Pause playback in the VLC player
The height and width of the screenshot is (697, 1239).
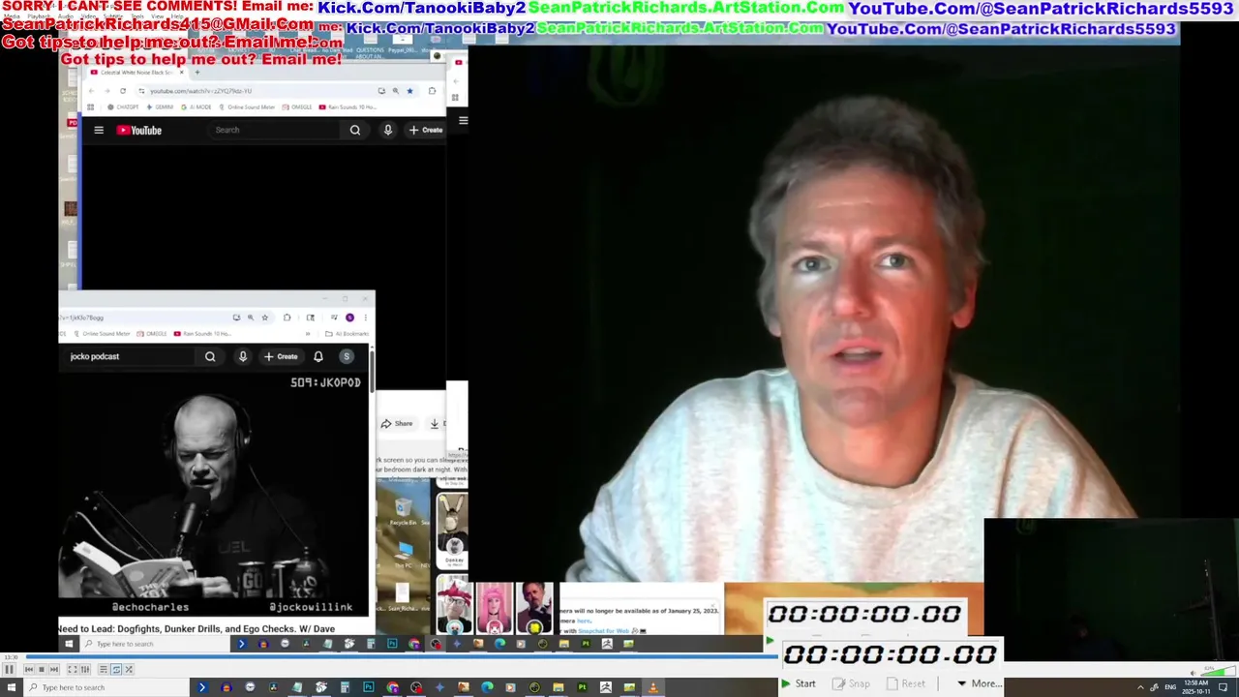pos(9,669)
